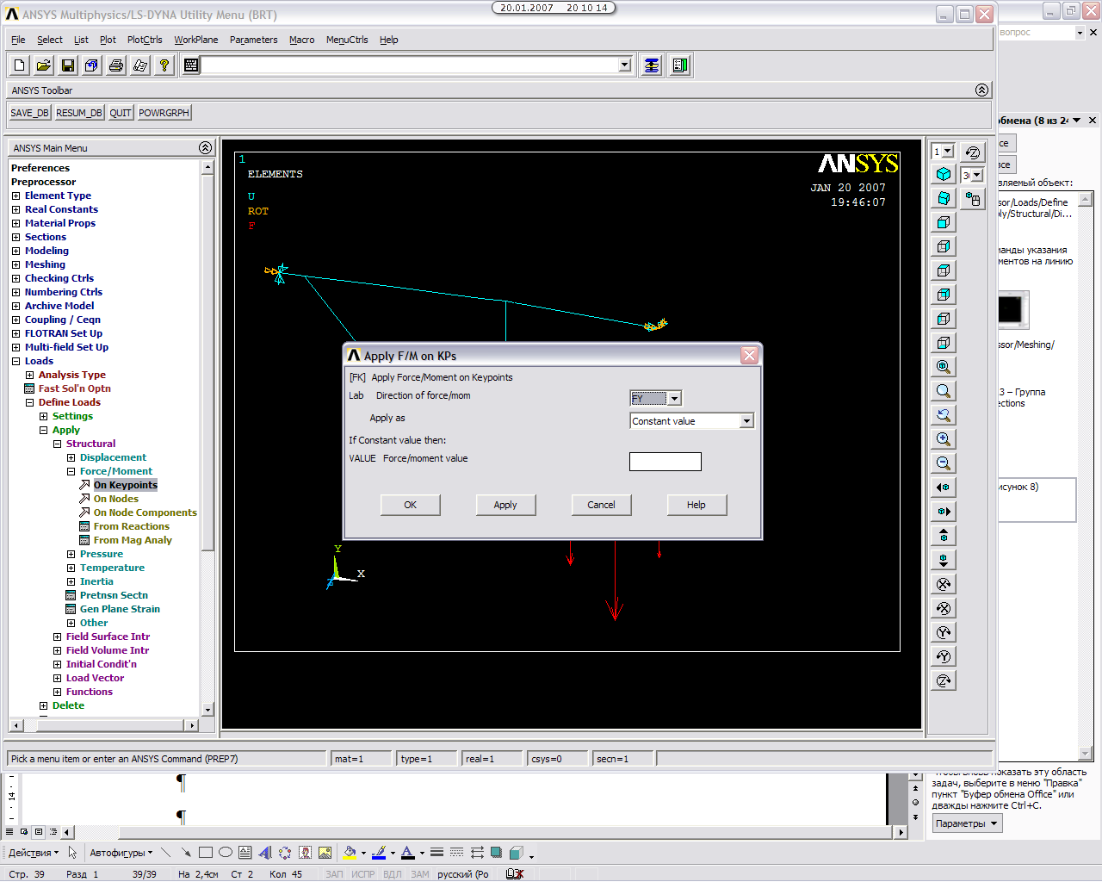The image size is (1102, 882).
Task: Click the Open ANSYS File icon
Action: 44,65
